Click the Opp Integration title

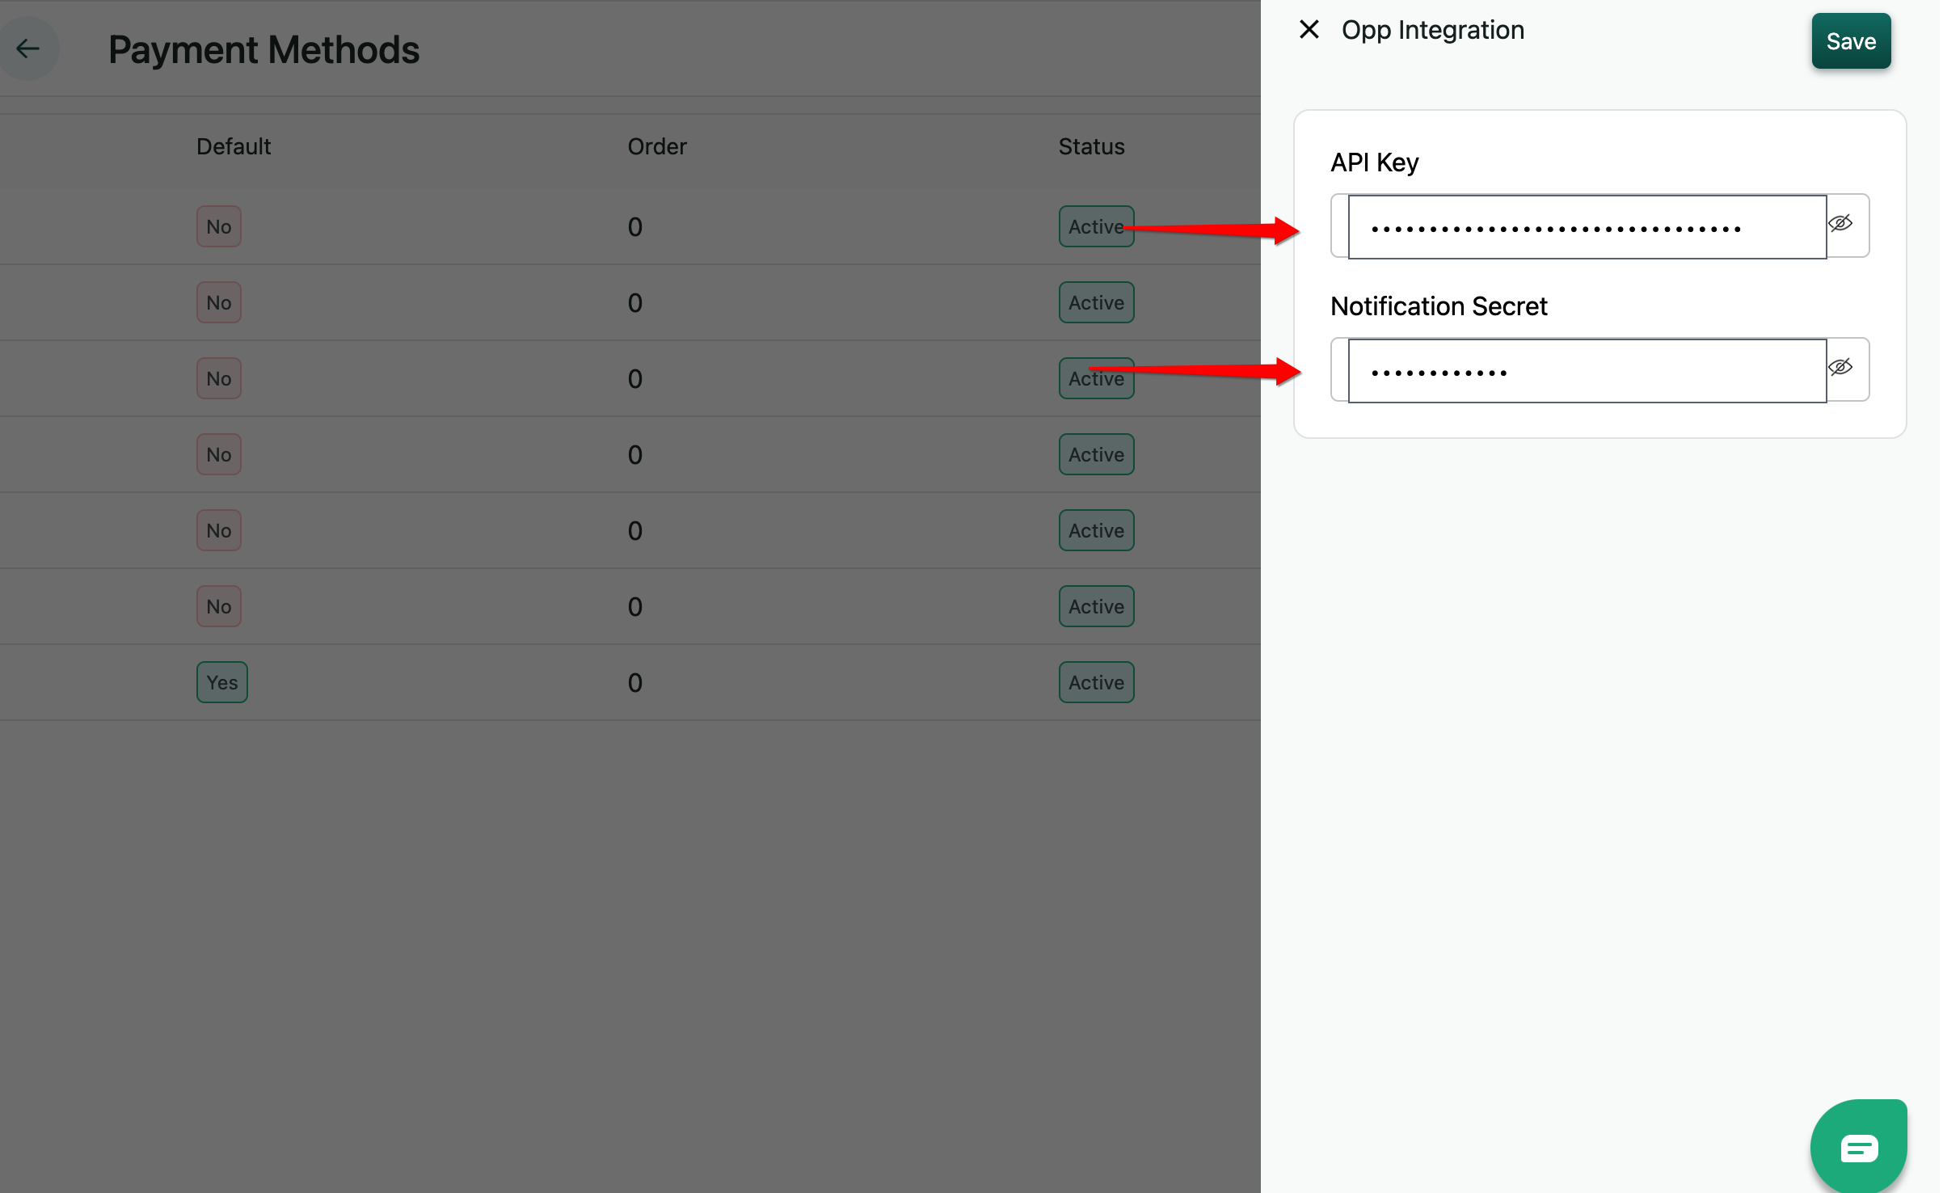tap(1432, 30)
